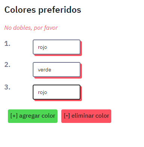Click the red eliminar color button

[86, 116]
